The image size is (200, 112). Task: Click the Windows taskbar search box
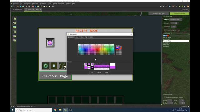click(x=33, y=110)
